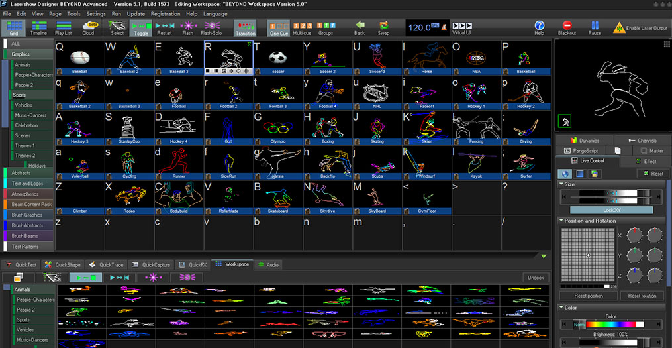Open the Play List view
Screen dimensions: 672x348
click(64, 28)
